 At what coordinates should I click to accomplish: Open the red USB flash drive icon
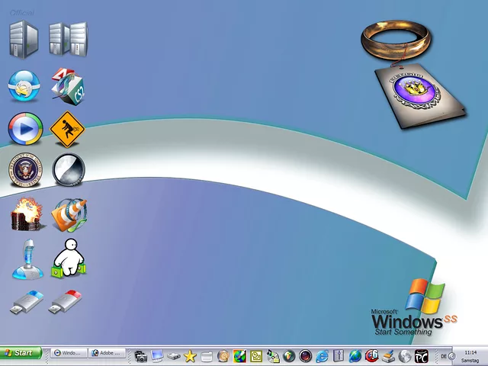point(66,302)
